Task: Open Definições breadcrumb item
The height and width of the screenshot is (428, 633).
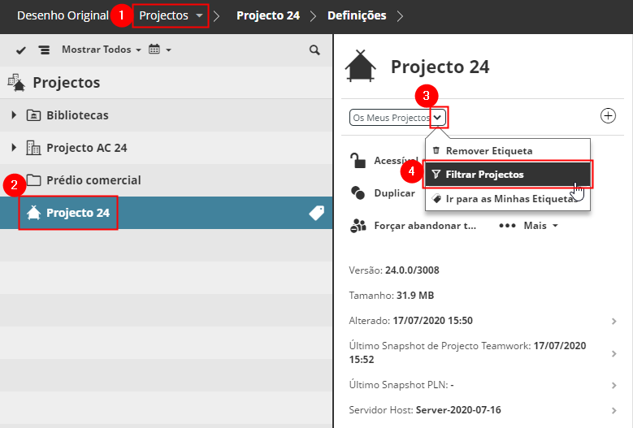Action: click(x=357, y=15)
